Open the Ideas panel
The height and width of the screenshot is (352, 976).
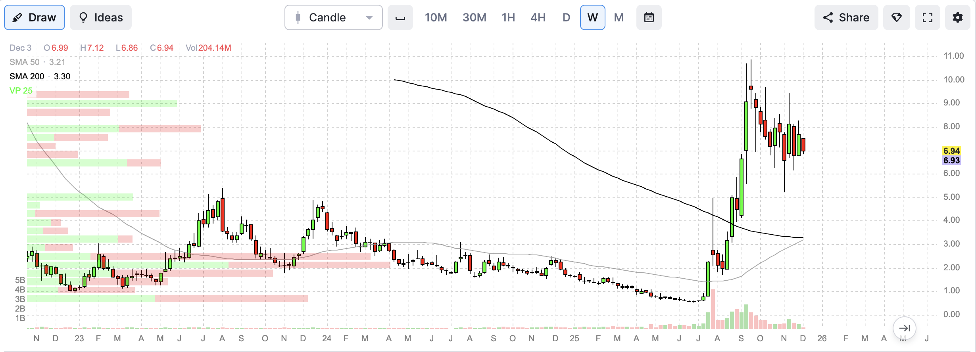tap(101, 17)
